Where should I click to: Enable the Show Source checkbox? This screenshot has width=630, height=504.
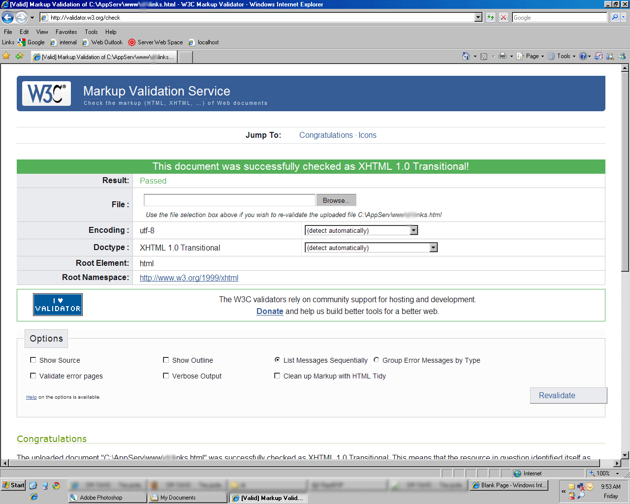[33, 360]
